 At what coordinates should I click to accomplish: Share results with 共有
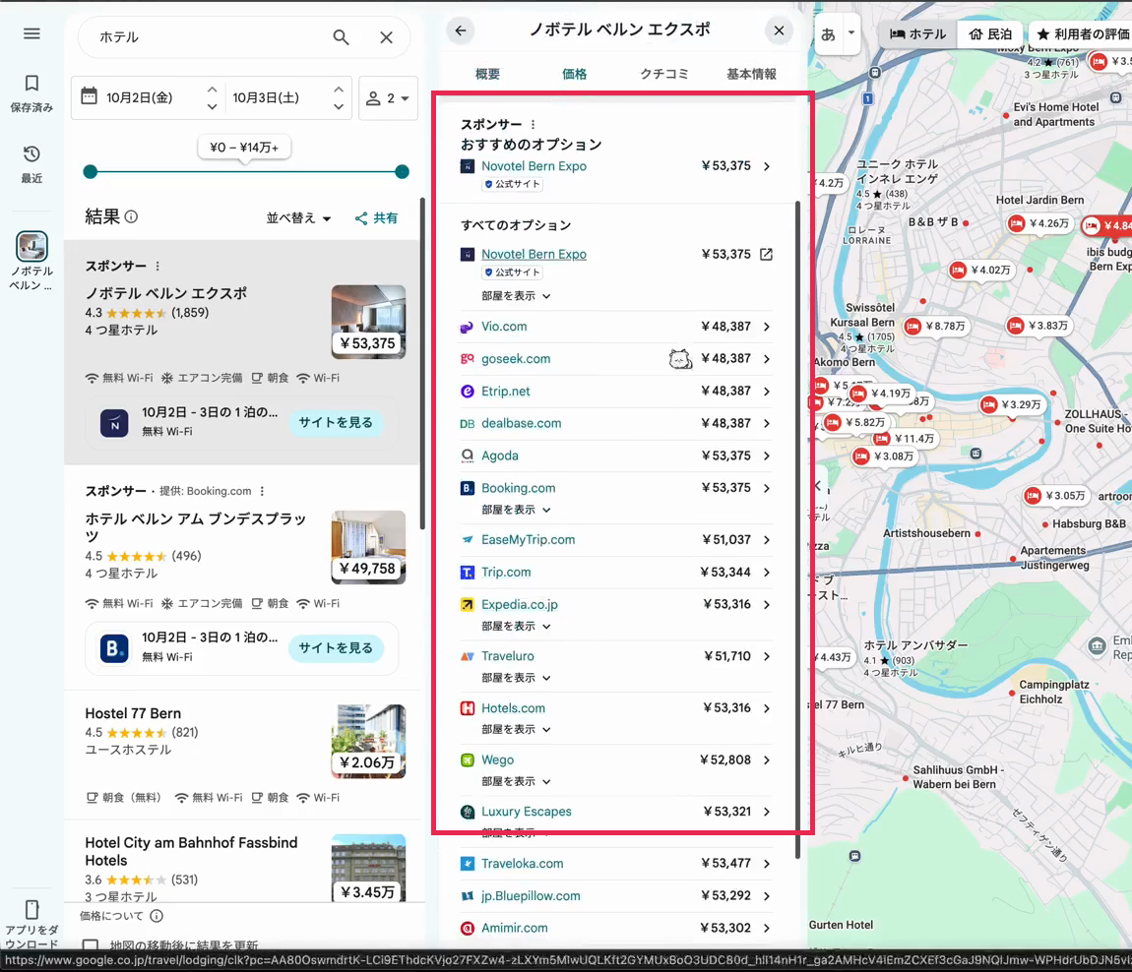(376, 218)
